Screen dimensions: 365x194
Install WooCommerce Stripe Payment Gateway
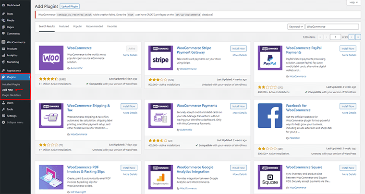[x=238, y=48]
